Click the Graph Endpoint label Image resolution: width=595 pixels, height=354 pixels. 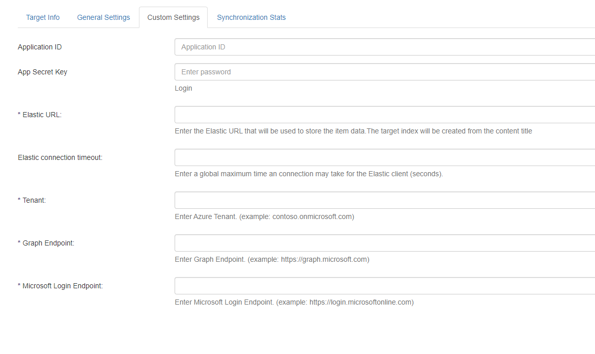pyautogui.click(x=46, y=243)
